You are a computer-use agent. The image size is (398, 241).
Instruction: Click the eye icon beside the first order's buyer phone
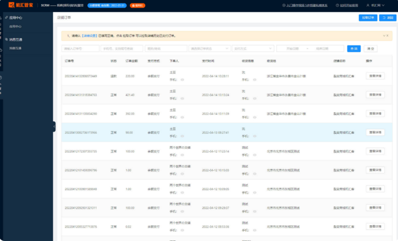(181, 79)
